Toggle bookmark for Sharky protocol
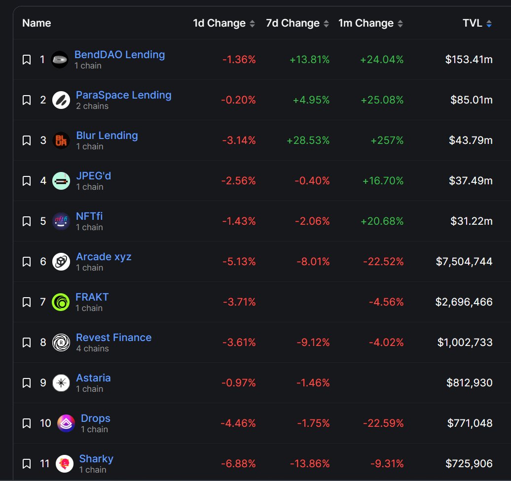Screen dimensions: 511x481 coord(27,463)
